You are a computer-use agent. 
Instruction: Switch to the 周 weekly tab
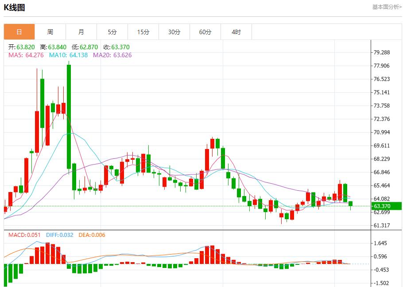[50, 31]
